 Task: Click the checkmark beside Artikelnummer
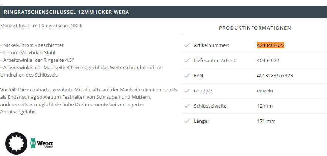coord(187,45)
